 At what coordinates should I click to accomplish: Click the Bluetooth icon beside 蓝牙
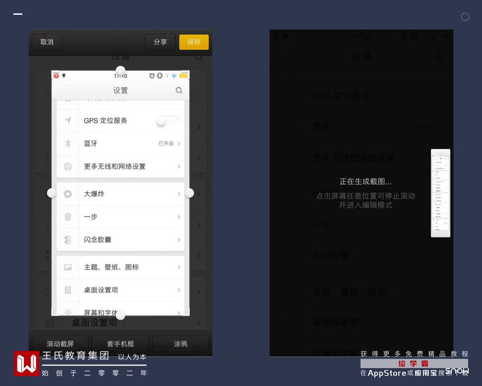click(68, 143)
